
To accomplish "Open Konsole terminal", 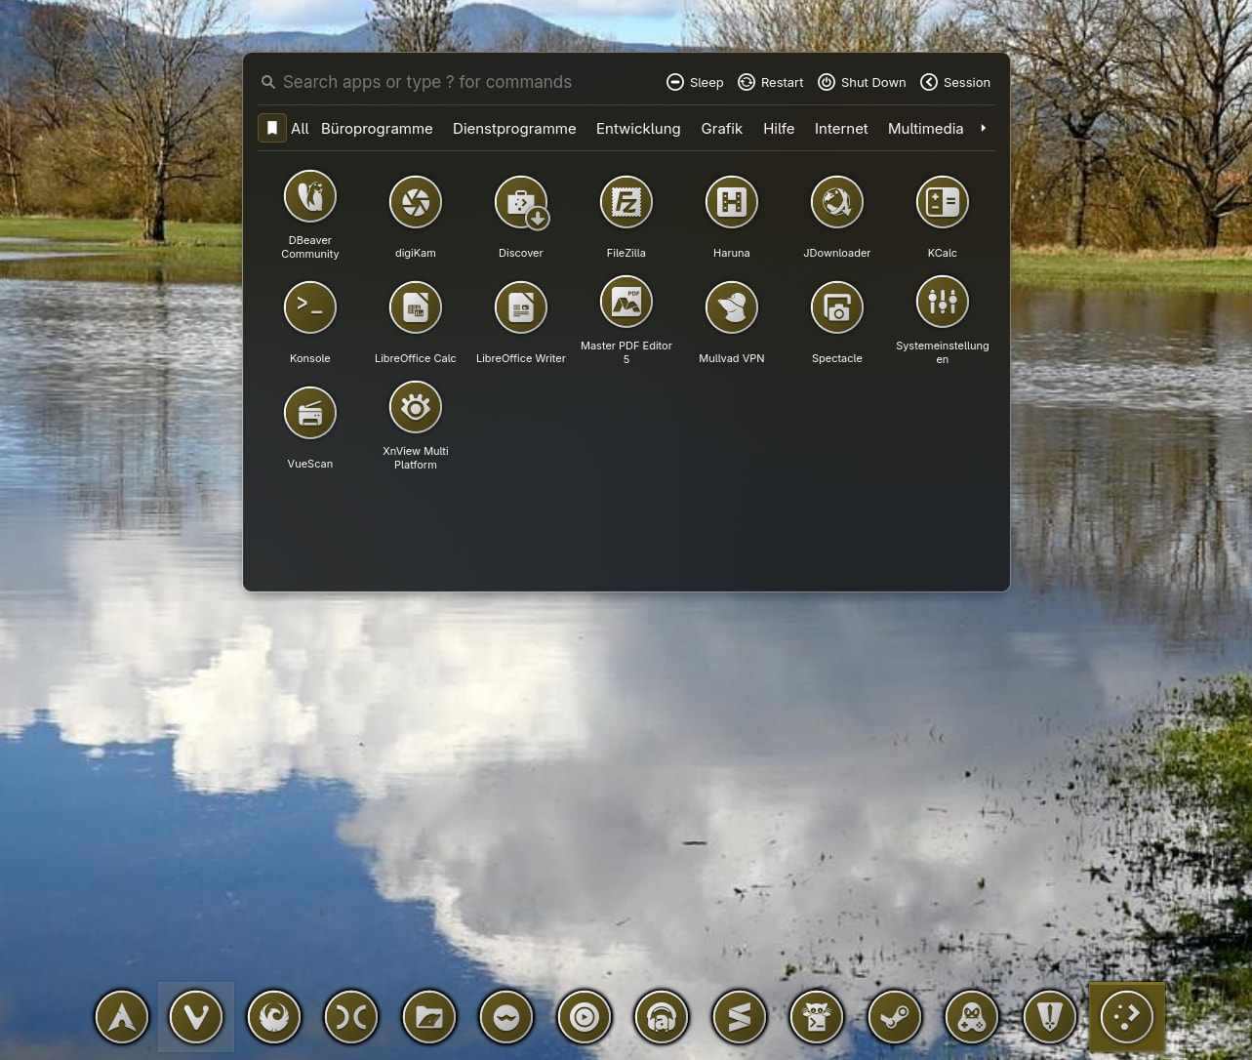I will click(x=309, y=308).
